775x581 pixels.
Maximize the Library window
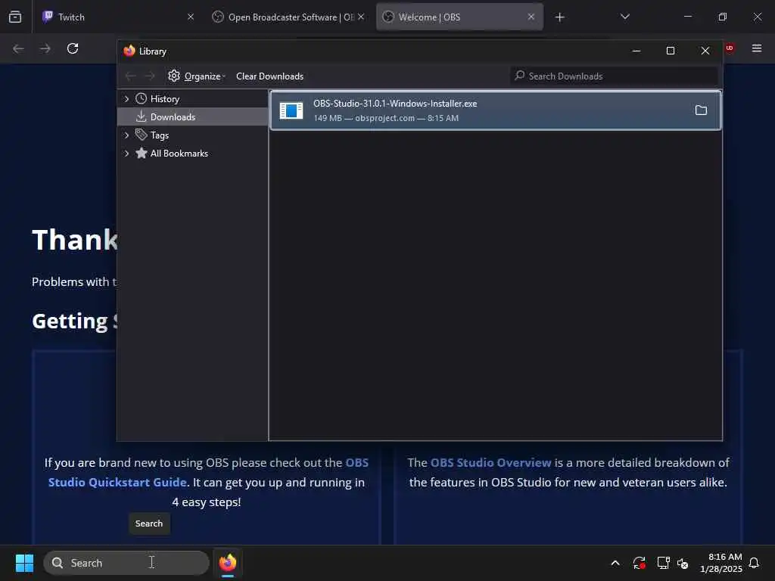(x=671, y=51)
